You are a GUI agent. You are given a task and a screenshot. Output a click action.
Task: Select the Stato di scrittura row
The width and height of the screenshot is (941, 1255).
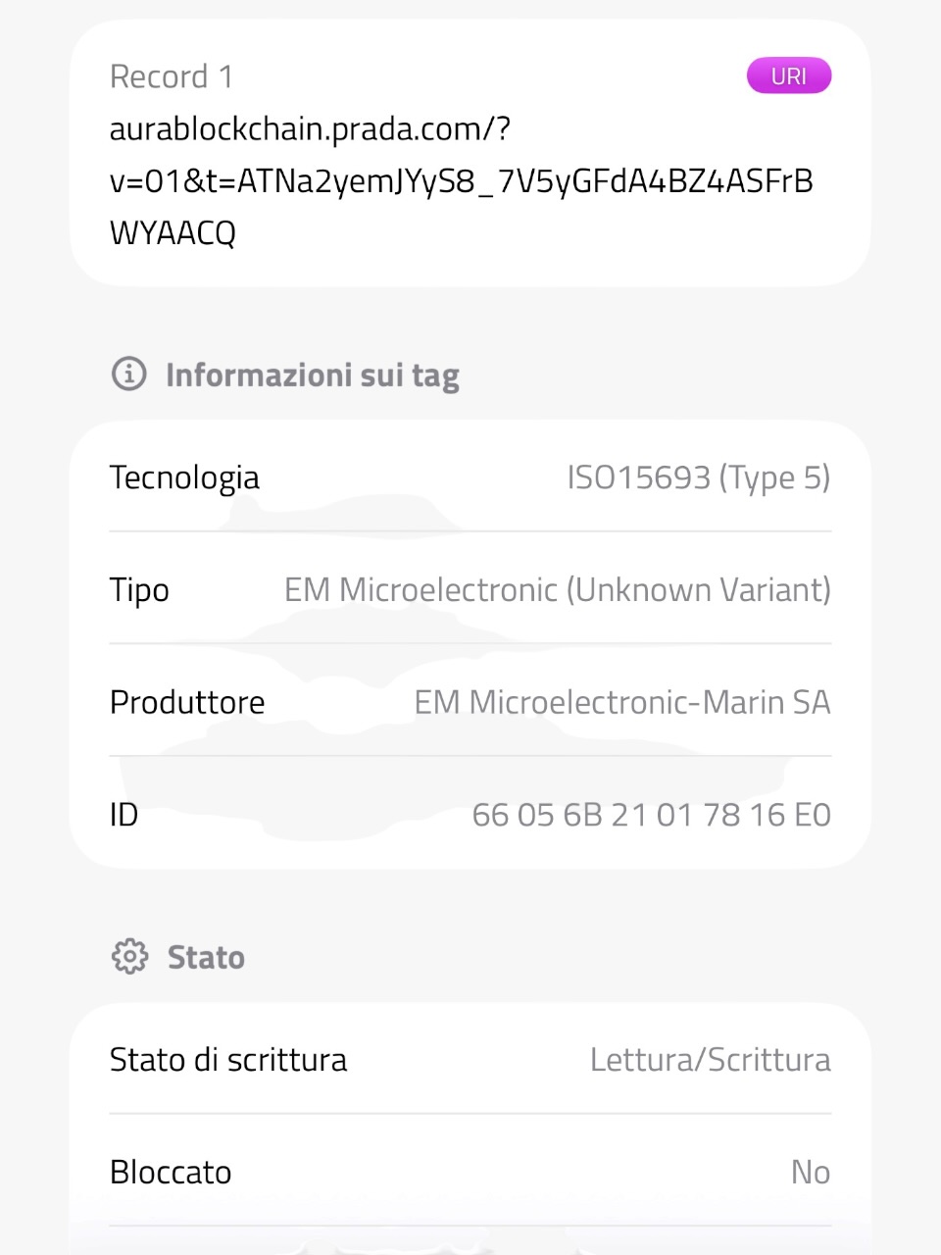tap(470, 1060)
